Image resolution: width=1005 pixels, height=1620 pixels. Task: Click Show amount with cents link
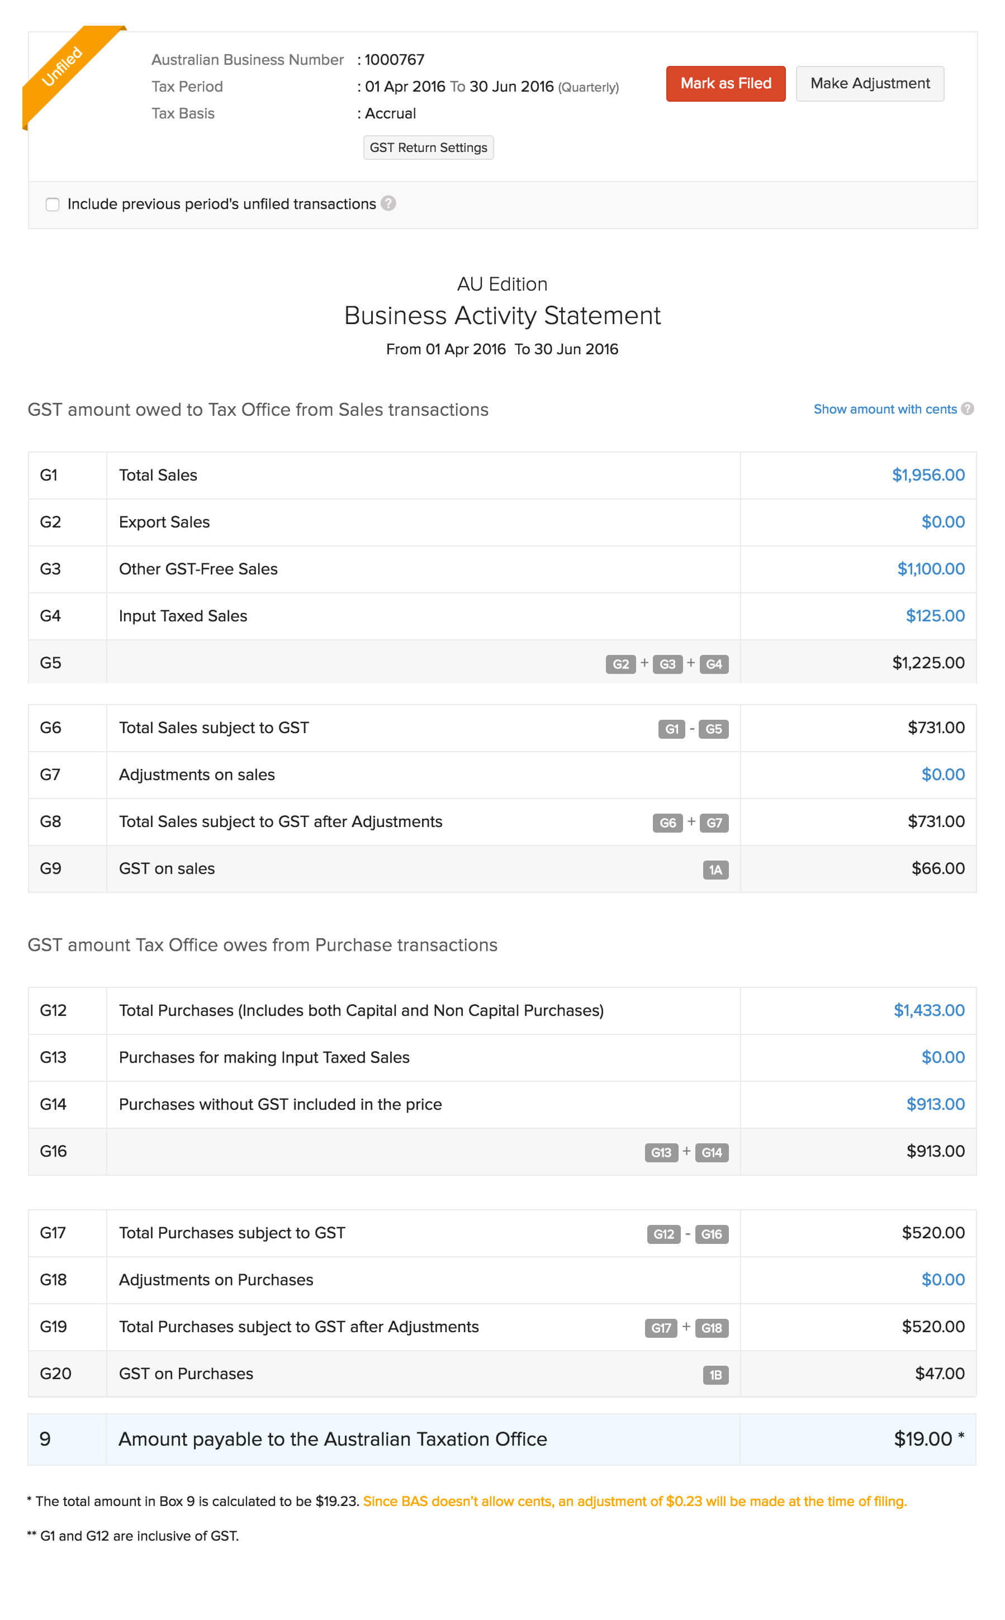pyautogui.click(x=885, y=409)
